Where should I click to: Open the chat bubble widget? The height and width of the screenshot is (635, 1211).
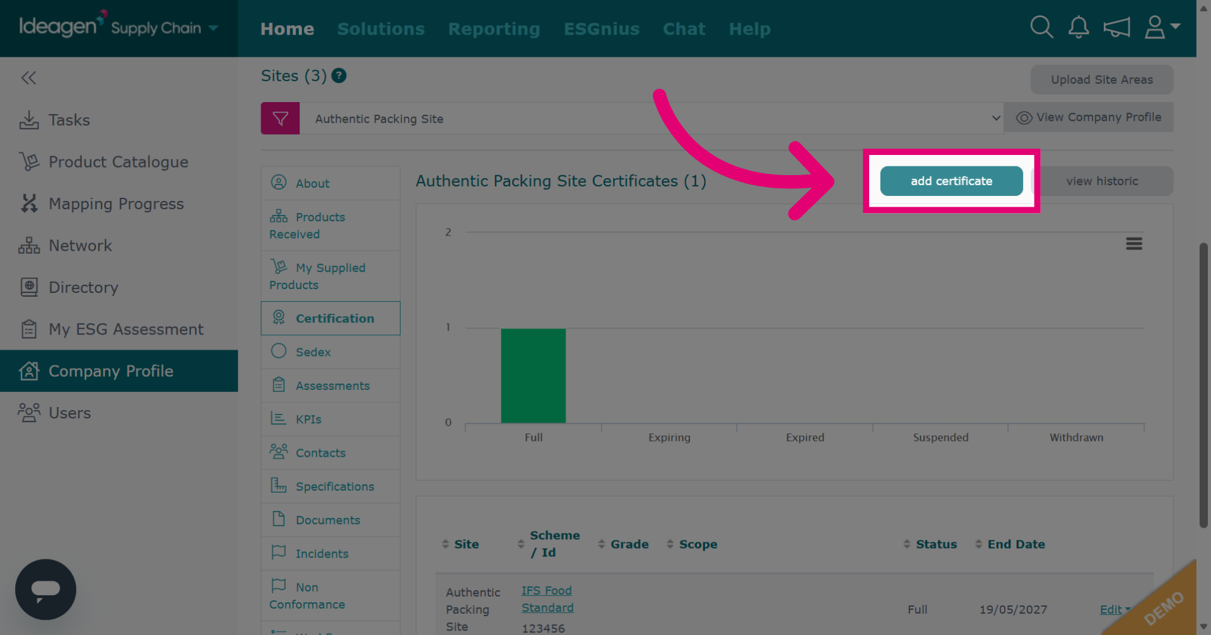tap(45, 590)
